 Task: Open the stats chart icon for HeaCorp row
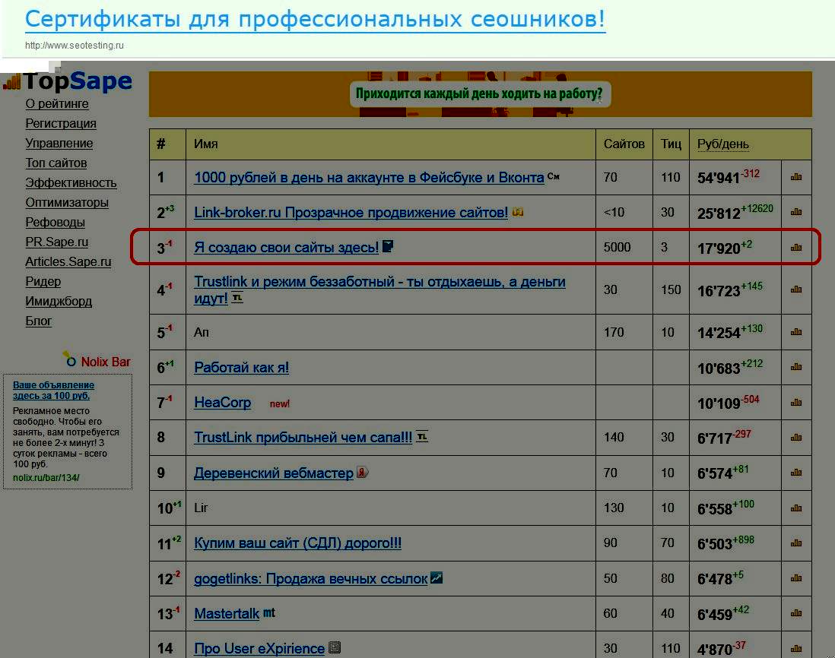(x=796, y=403)
